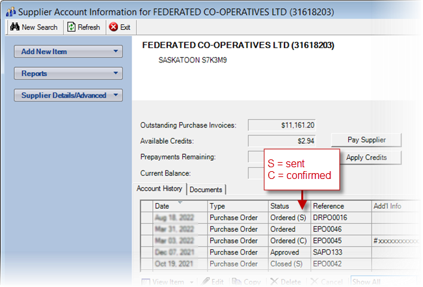Screen dimensions: 423x287
Task: Click the supplier account title bar icon
Action: pyautogui.click(x=11, y=12)
